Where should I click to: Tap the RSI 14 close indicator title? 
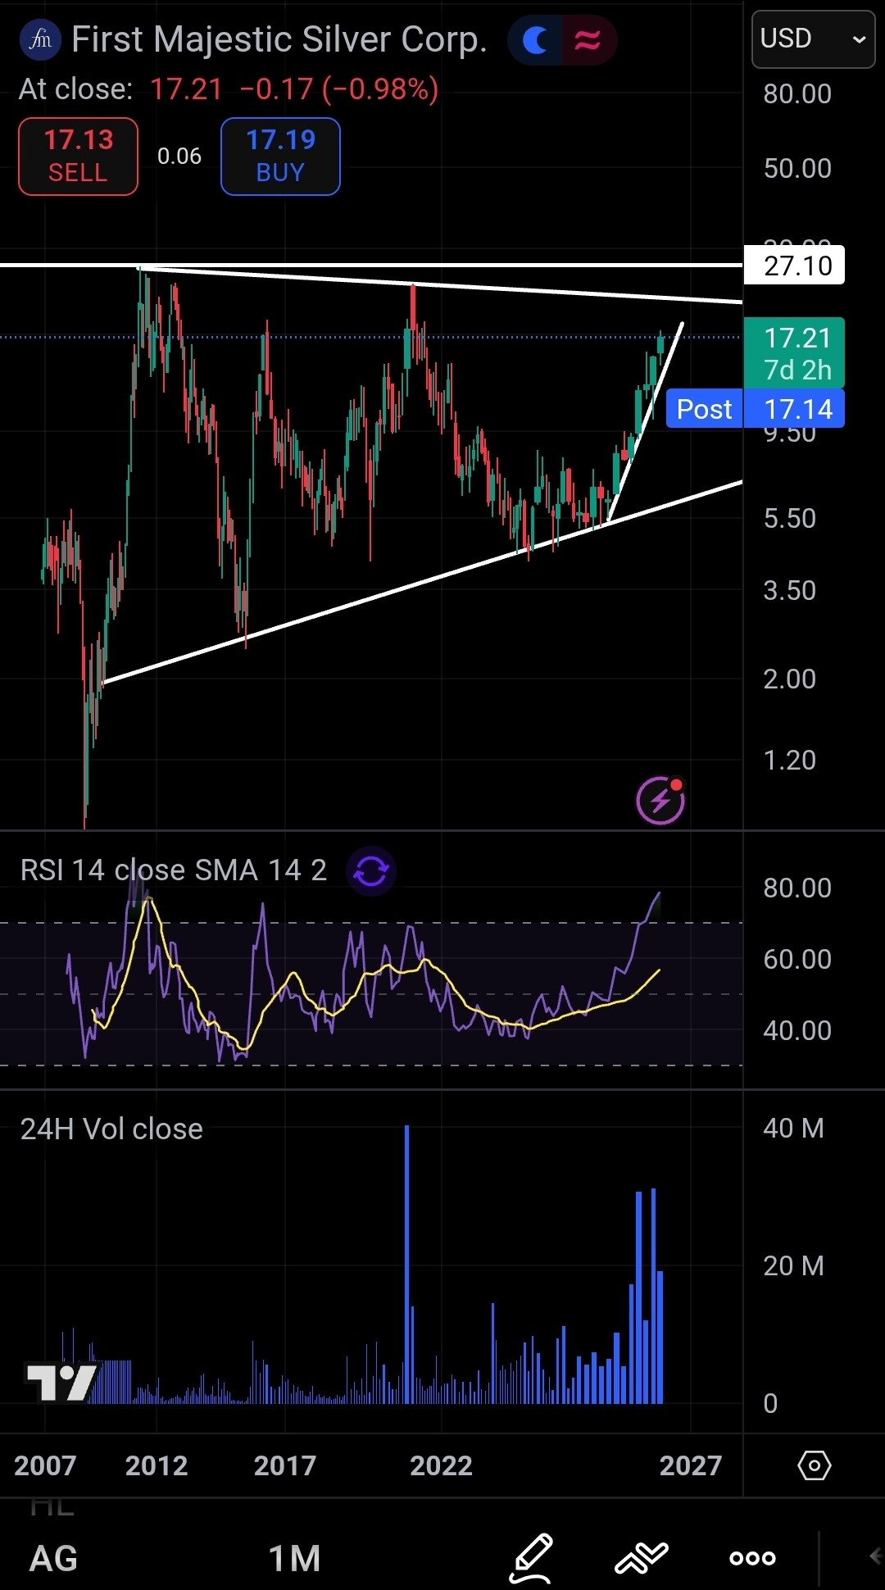click(x=173, y=870)
